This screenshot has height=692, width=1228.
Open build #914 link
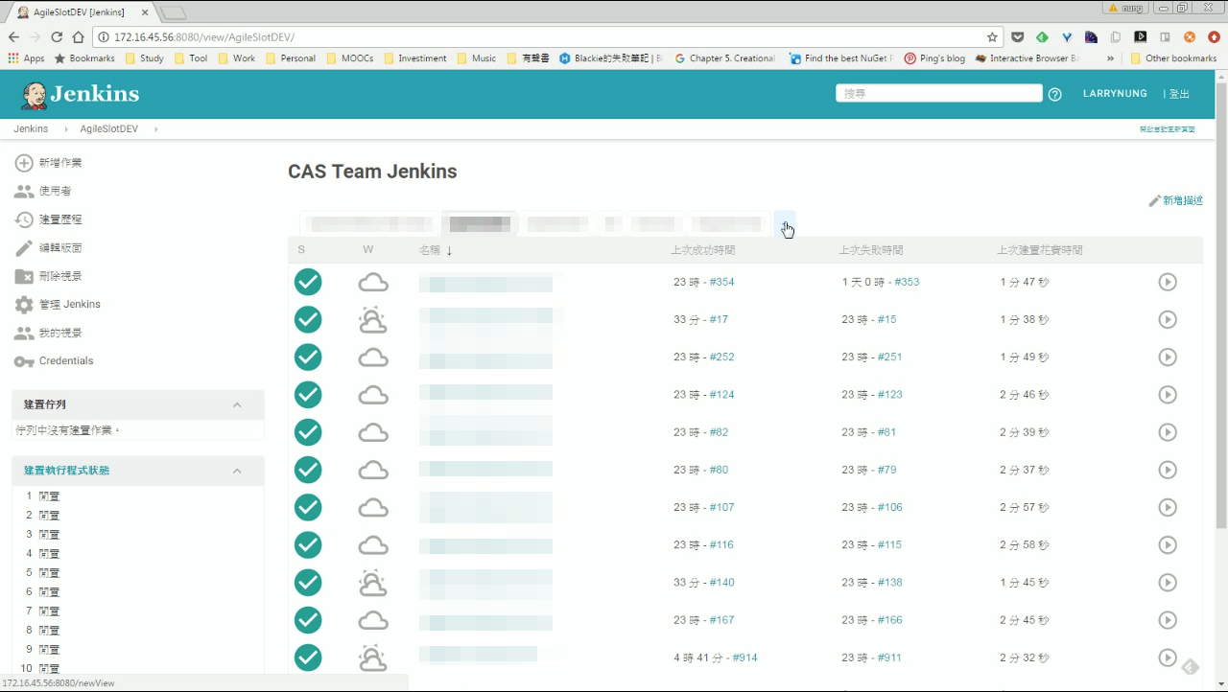[745, 657]
